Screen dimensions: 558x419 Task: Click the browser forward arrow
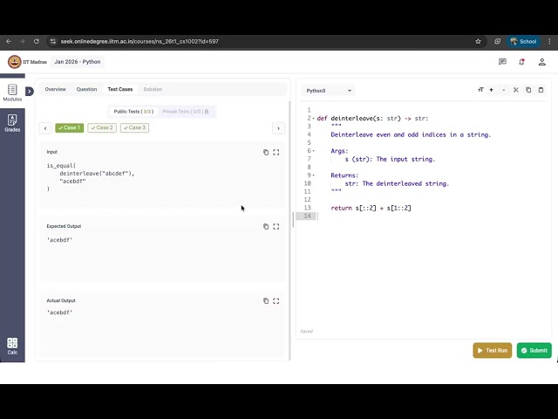[x=23, y=41]
